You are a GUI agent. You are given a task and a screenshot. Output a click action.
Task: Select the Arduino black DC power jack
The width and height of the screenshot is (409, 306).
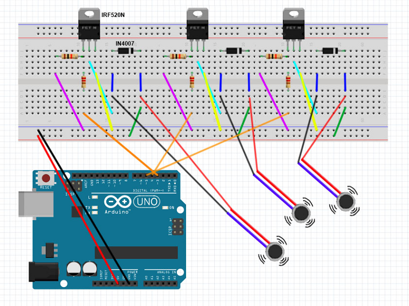click(43, 271)
